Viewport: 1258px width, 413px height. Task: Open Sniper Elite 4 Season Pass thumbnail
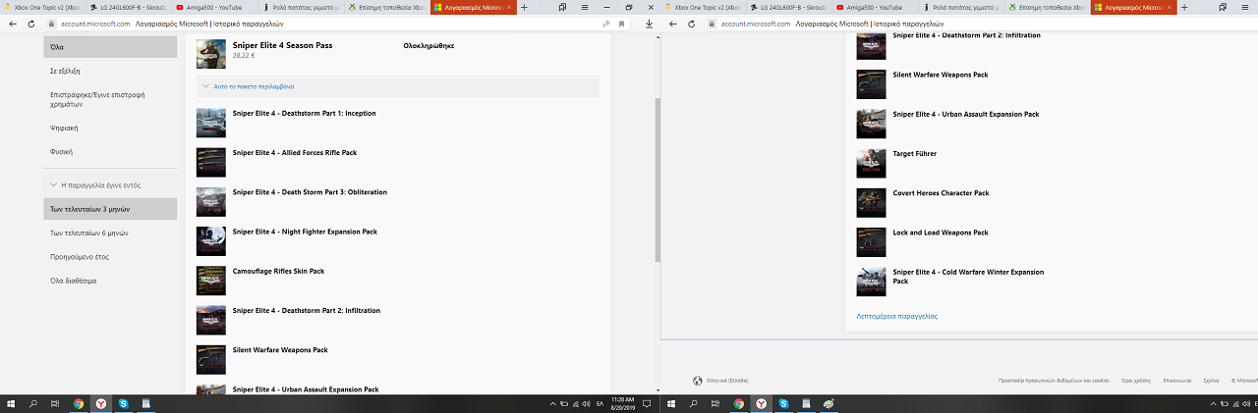pyautogui.click(x=211, y=53)
